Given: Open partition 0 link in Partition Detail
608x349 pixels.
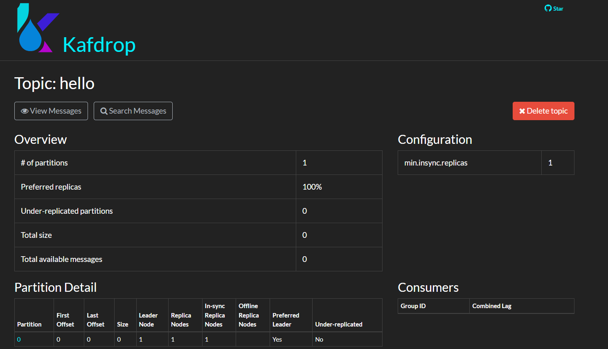Looking at the screenshot, I should [x=19, y=340].
